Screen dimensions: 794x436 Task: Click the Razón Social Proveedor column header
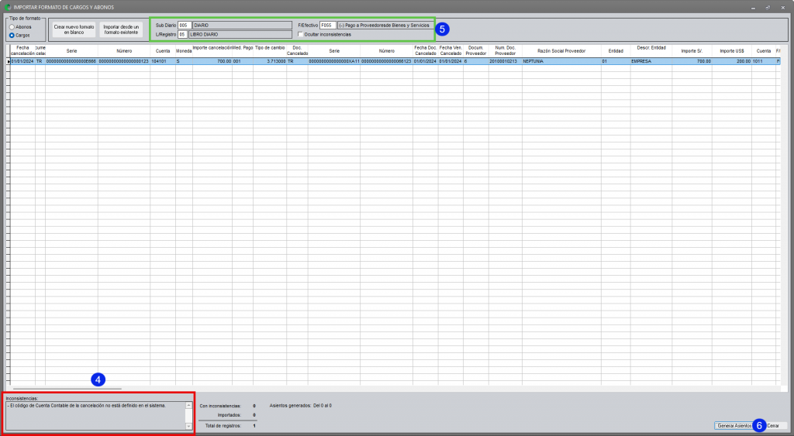[561, 50]
